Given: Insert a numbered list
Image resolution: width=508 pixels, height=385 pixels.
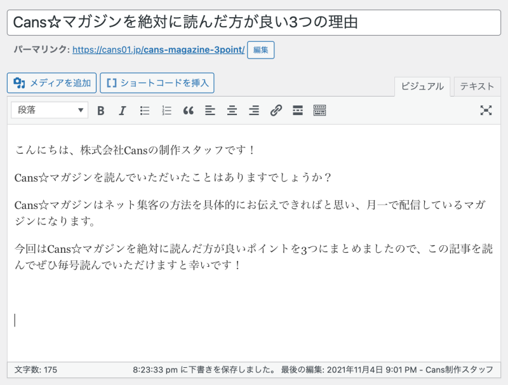Looking at the screenshot, I should coord(166,111).
